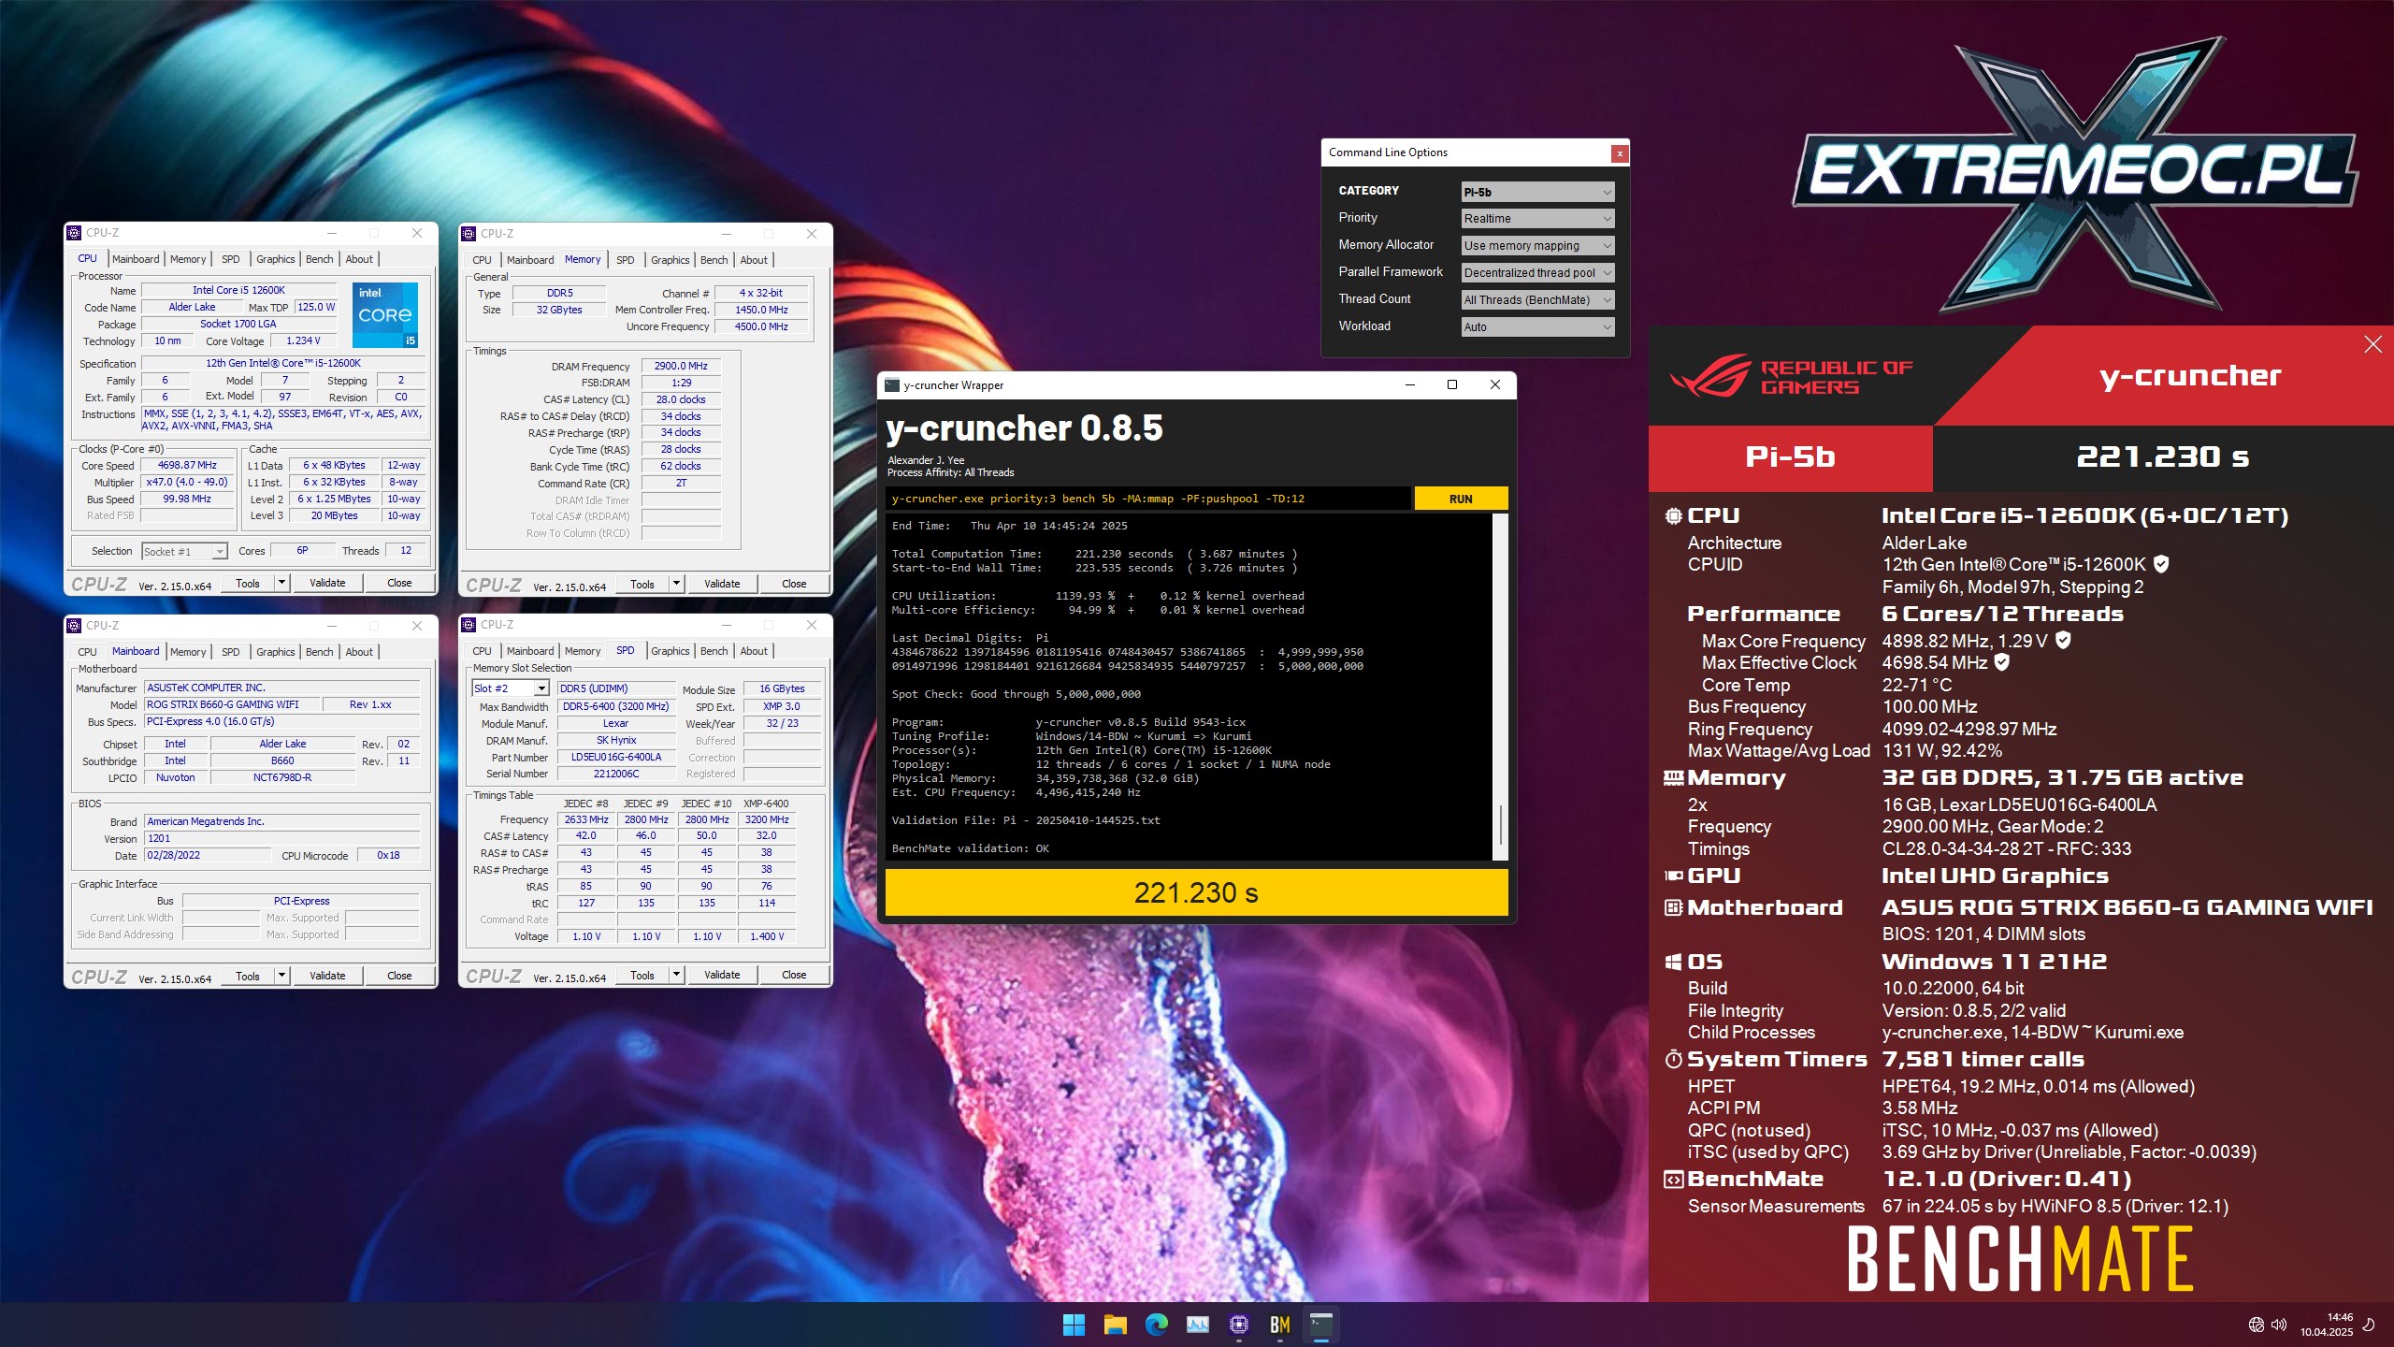Screen dimensions: 2394x1347
Task: Click the BenchMate BM taskbar icon
Action: [1280, 1325]
